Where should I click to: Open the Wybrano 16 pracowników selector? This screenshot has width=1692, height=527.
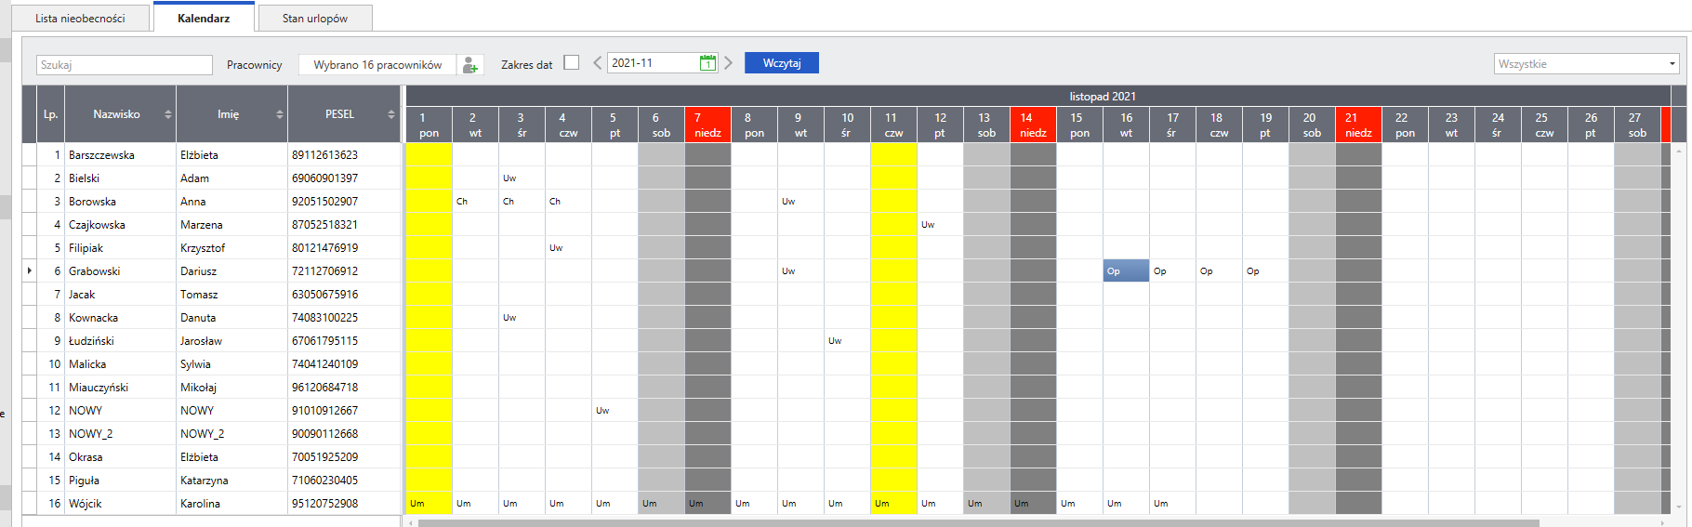(x=377, y=64)
